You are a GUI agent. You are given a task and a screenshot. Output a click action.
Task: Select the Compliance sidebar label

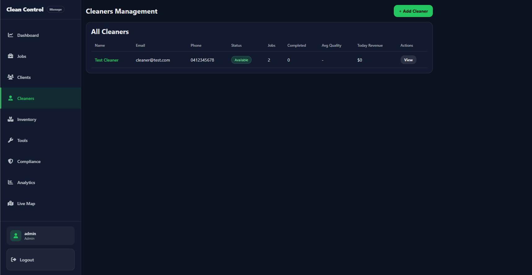pyautogui.click(x=29, y=161)
